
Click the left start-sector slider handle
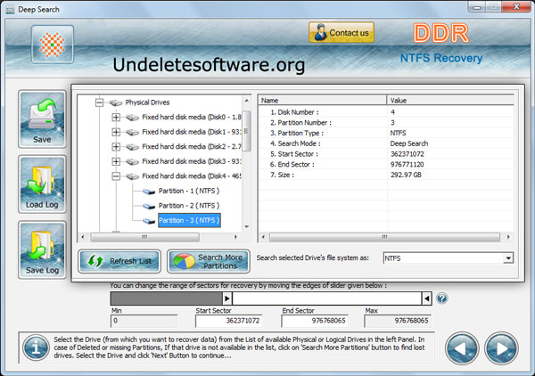227,298
